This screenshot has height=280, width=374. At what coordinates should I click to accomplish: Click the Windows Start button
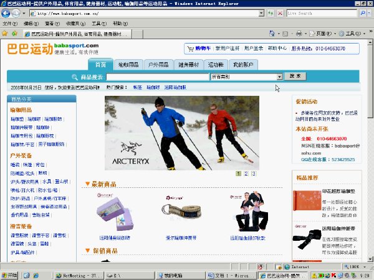pos(9,276)
